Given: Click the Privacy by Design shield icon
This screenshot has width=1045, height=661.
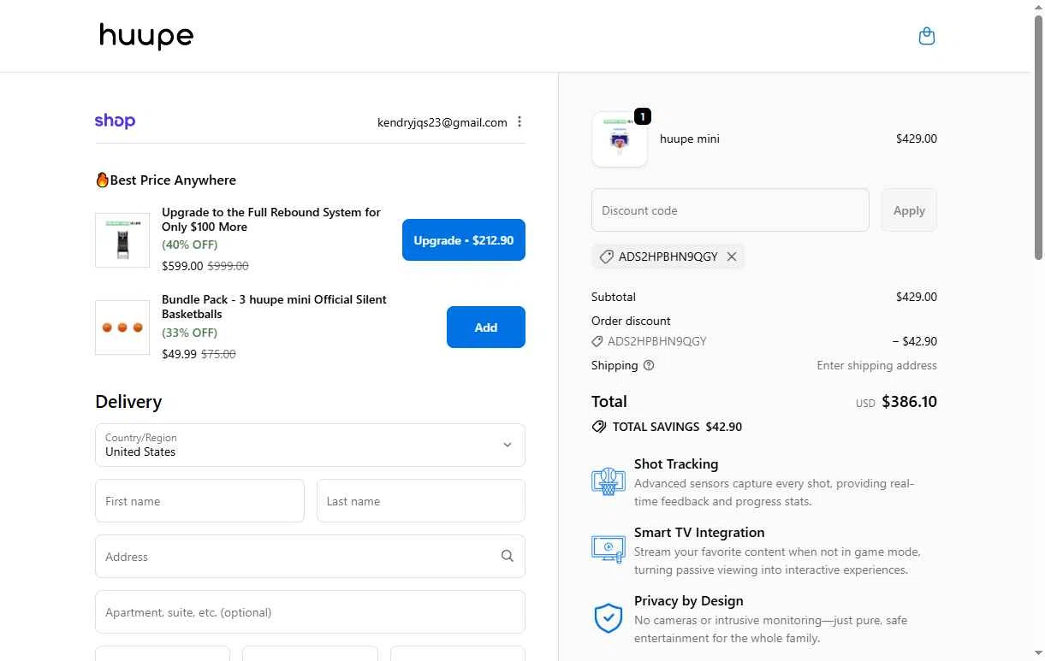Looking at the screenshot, I should tap(609, 617).
